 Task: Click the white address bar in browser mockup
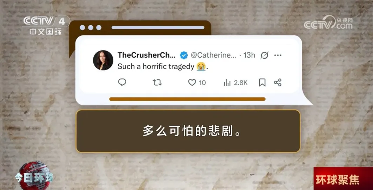pos(158,28)
